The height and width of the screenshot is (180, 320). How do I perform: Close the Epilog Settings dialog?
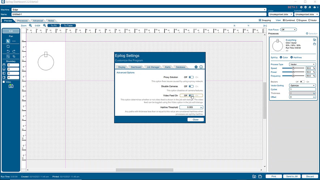coord(195,119)
